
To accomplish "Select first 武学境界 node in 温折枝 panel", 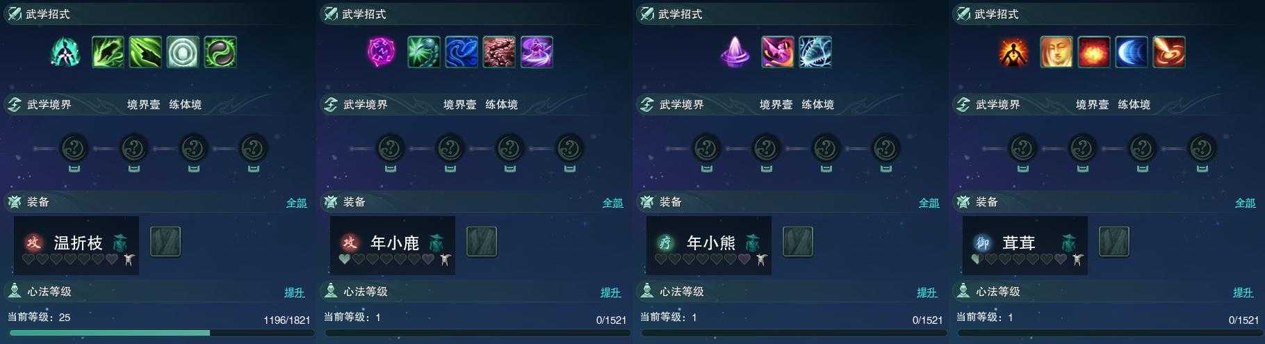I will (x=74, y=148).
